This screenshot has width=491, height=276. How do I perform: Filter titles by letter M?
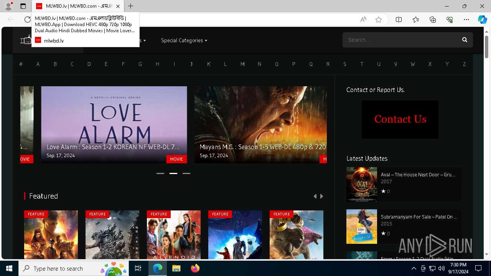[242, 64]
